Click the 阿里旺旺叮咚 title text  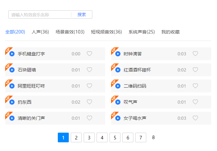(x=31, y=86)
